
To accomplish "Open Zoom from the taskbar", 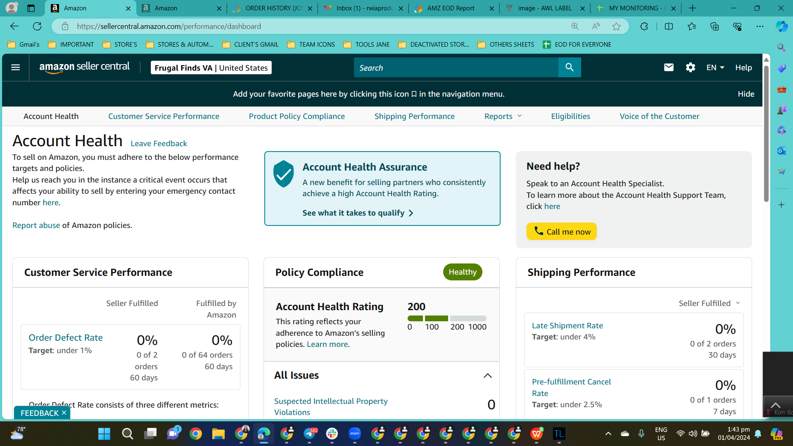I will (x=355, y=434).
